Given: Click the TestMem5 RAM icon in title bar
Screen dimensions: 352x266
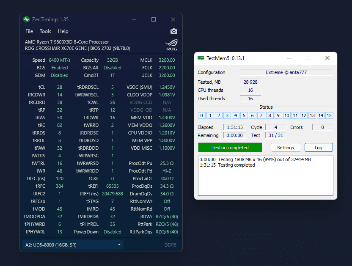Looking at the screenshot, I should click(201, 58).
